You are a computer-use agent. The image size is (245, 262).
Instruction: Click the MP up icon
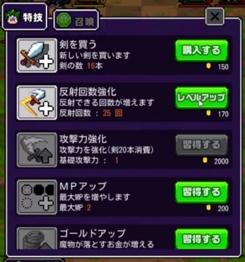tap(37, 197)
